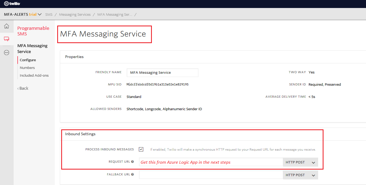Click the Friendly Name input field

[x=163, y=73]
